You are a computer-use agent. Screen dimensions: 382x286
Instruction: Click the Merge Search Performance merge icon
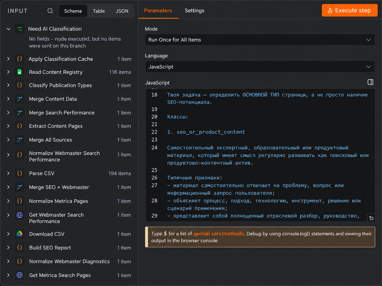(x=20, y=112)
